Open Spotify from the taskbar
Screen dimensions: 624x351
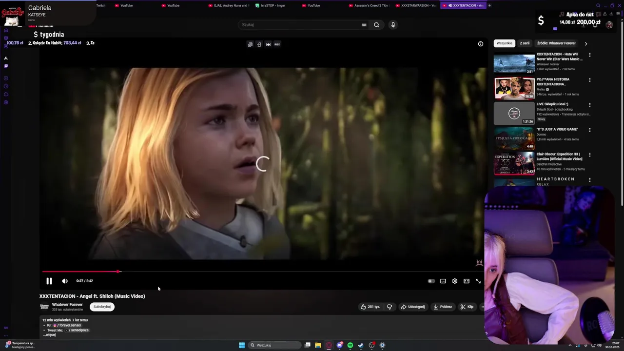coord(350,345)
